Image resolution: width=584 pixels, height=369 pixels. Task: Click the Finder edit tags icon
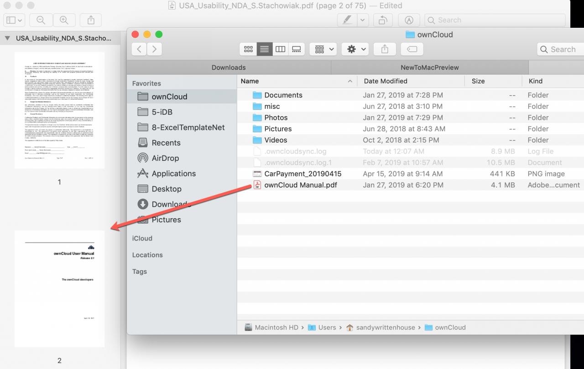pos(412,49)
